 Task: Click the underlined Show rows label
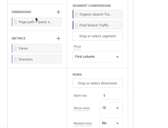82,108
